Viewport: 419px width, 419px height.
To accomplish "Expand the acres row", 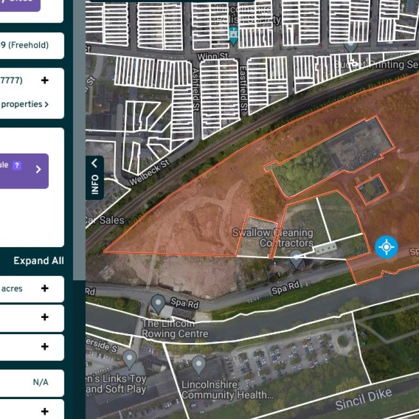I will (x=45, y=289).
